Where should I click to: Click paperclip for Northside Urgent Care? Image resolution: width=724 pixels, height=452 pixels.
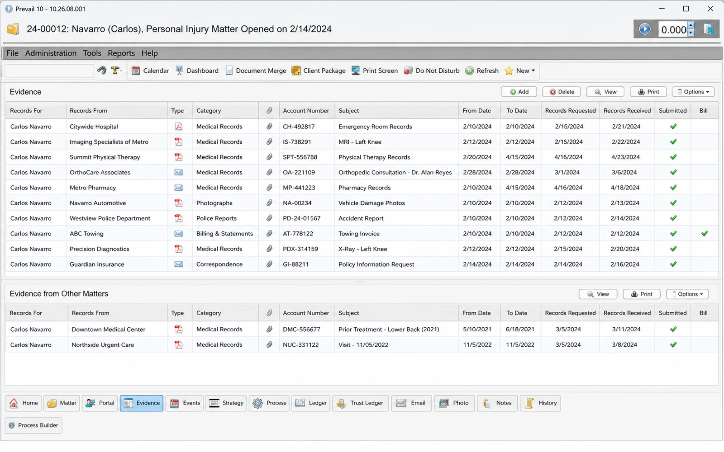pyautogui.click(x=269, y=345)
